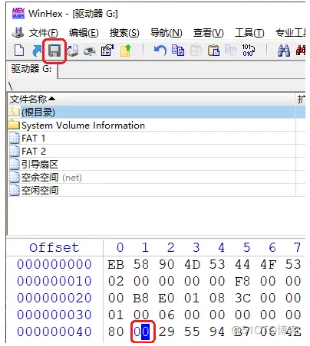
Task: Click the Copy block toolbar icon
Action: [178, 51]
